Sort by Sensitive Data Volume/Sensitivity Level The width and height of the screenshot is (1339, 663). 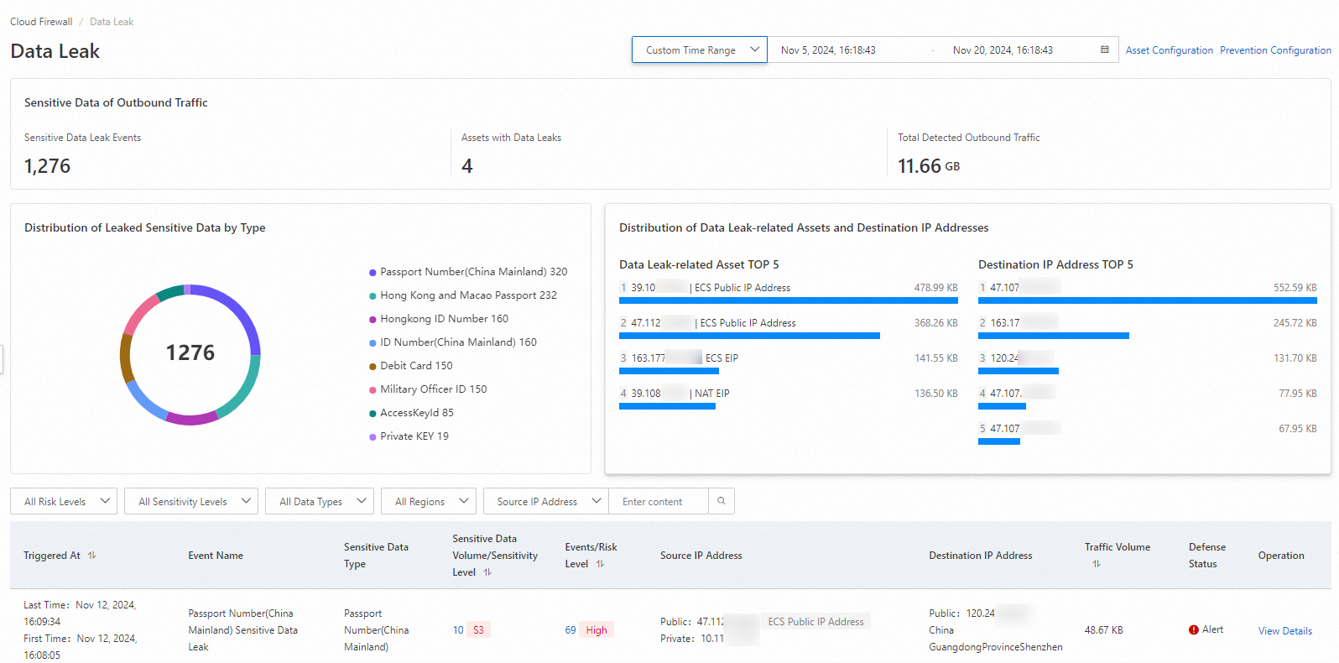[487, 572]
